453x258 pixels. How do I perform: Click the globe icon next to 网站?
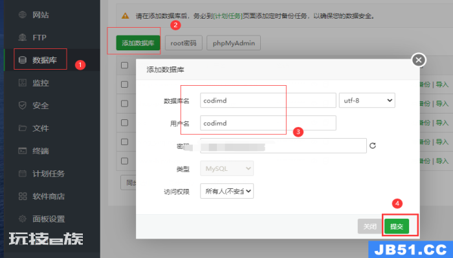(23, 15)
